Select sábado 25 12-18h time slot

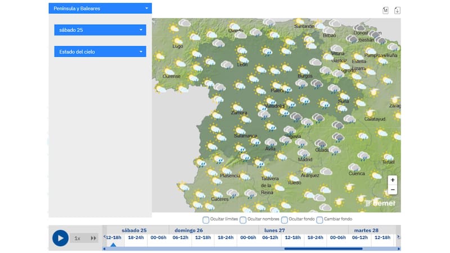point(114,237)
